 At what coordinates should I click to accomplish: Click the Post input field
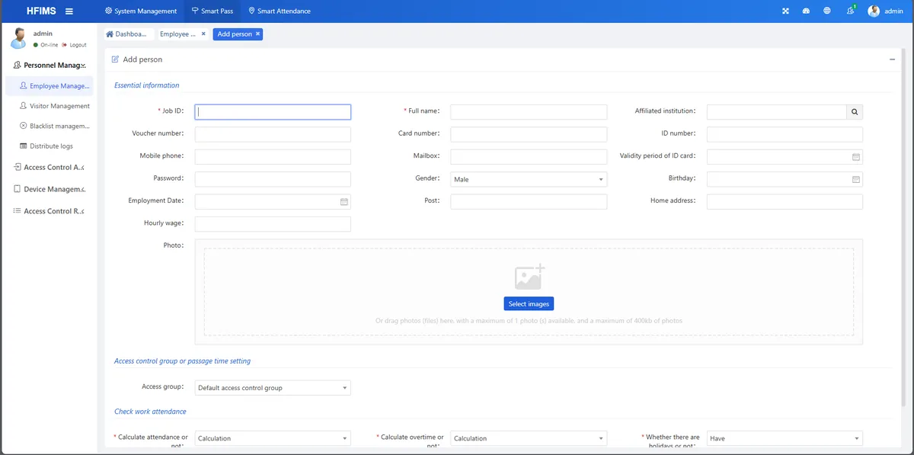[529, 202]
